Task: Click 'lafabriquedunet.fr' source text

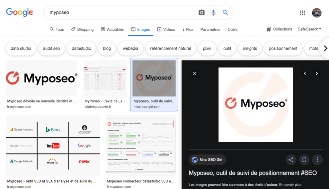Action: 98,107
